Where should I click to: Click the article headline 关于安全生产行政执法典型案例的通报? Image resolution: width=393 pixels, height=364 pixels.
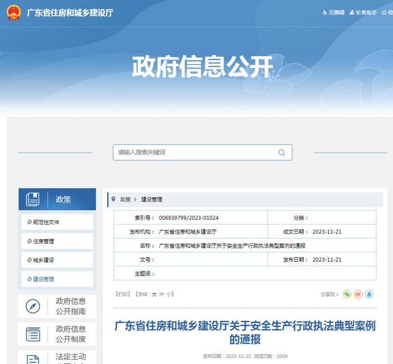245,333
